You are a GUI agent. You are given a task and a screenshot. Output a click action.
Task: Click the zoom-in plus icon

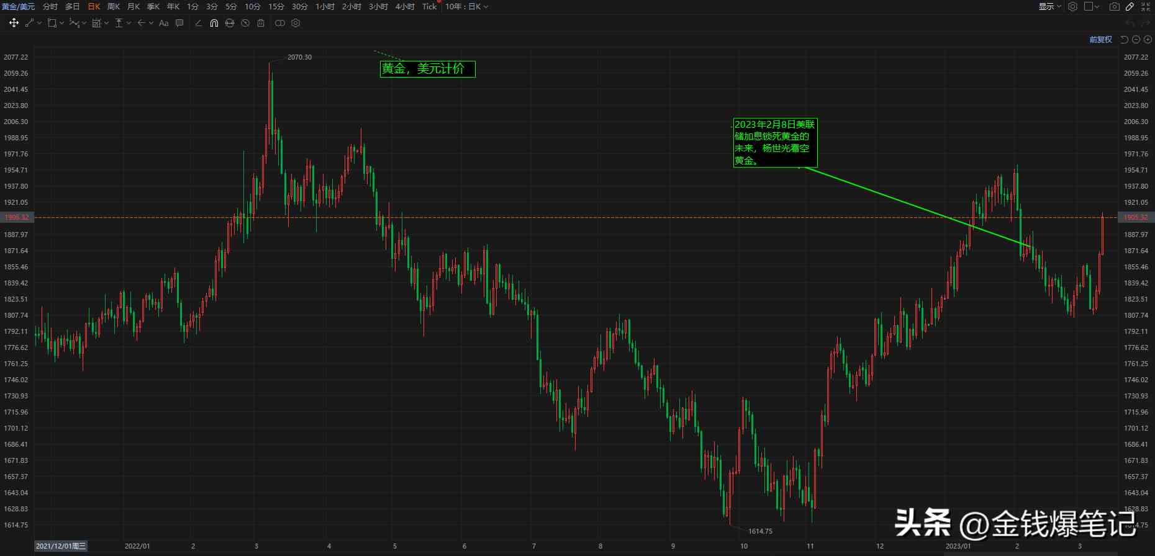(x=1148, y=40)
